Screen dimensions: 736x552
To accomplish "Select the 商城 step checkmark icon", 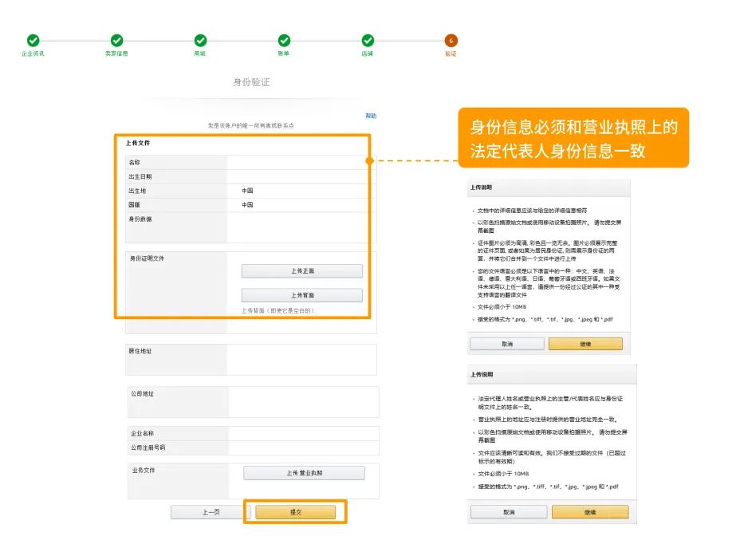I will pyautogui.click(x=200, y=41).
